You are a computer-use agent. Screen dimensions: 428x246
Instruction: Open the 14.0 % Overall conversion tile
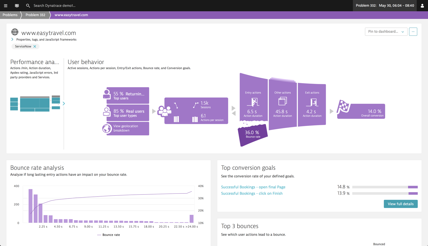tap(361, 111)
